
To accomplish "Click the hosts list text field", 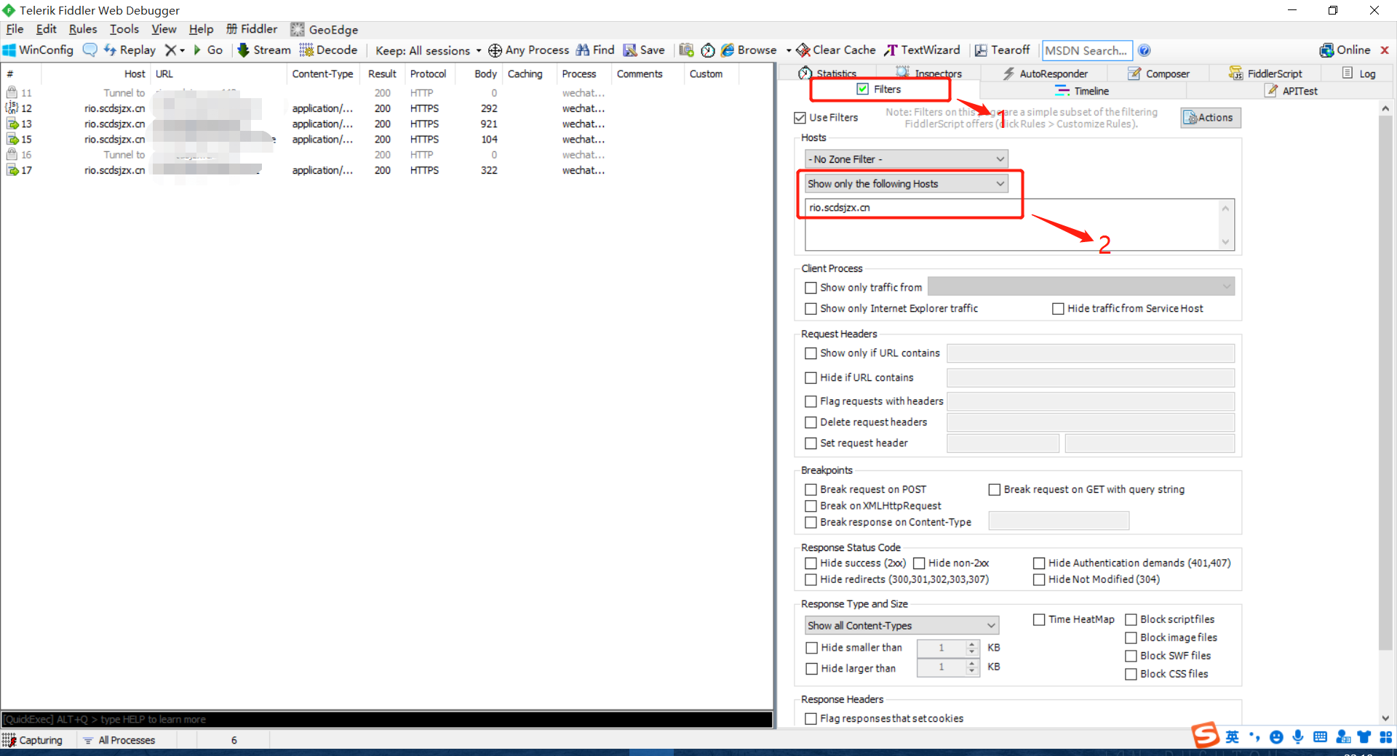I will coord(1011,225).
